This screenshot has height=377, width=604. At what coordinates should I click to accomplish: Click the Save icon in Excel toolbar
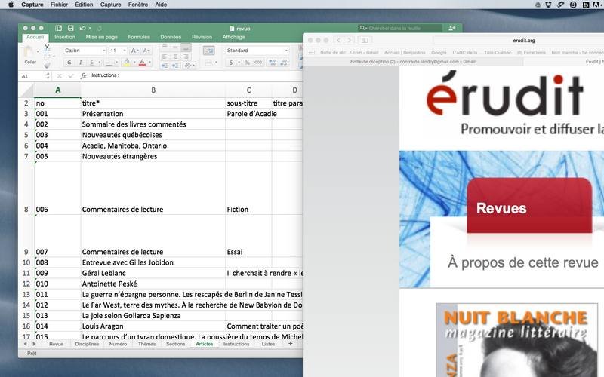click(x=70, y=28)
